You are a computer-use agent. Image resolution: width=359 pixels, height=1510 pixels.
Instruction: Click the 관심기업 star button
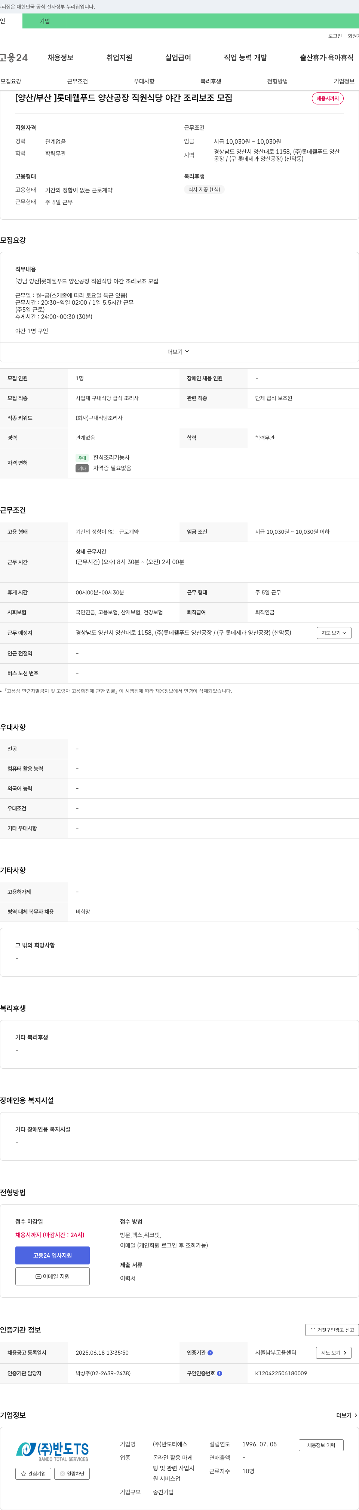click(x=33, y=1473)
